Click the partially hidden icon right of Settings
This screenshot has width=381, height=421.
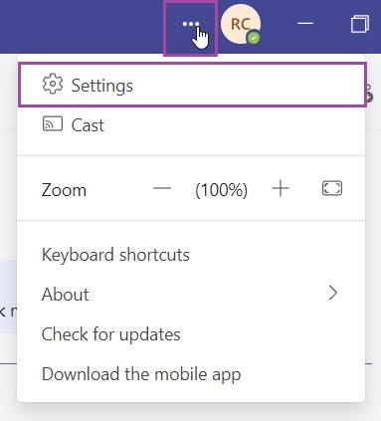point(370,93)
